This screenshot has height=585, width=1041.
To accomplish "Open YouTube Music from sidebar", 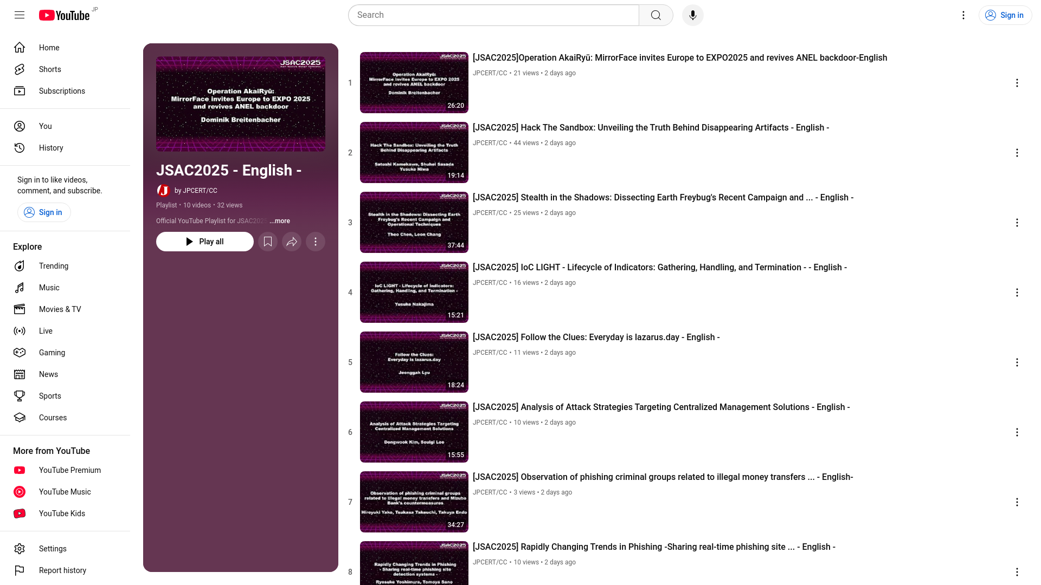I will [65, 492].
